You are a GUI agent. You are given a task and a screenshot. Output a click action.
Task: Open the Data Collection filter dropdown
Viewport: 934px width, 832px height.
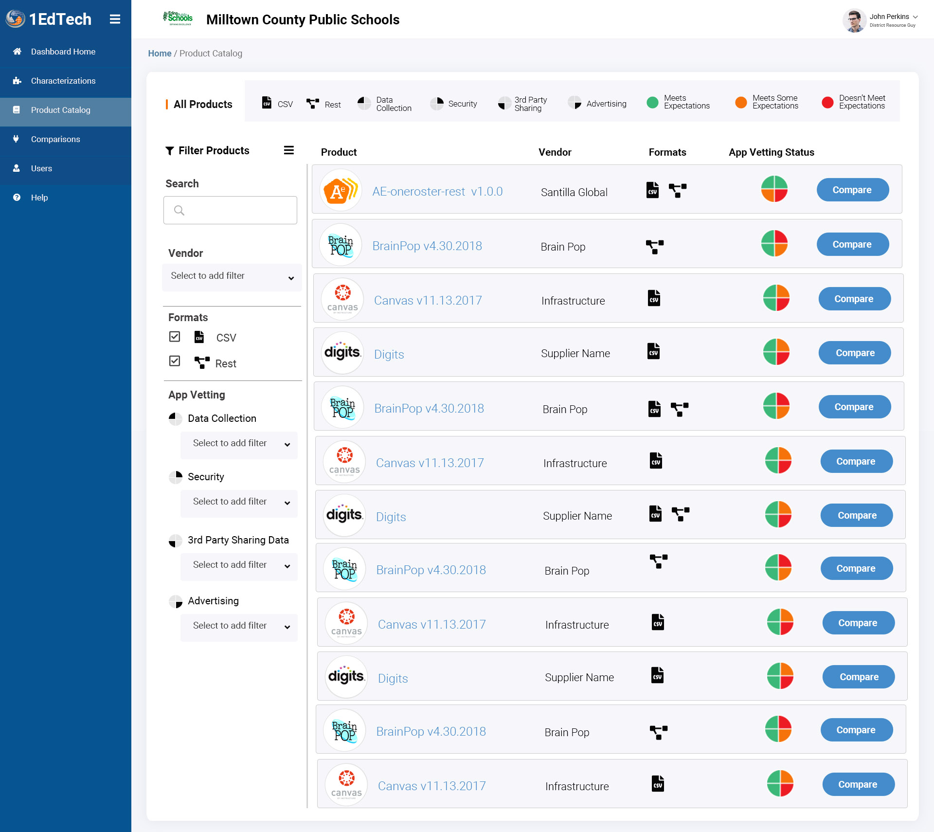tap(239, 445)
